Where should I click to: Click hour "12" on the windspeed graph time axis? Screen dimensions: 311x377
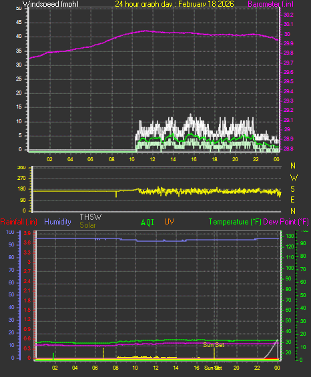tap(152, 159)
